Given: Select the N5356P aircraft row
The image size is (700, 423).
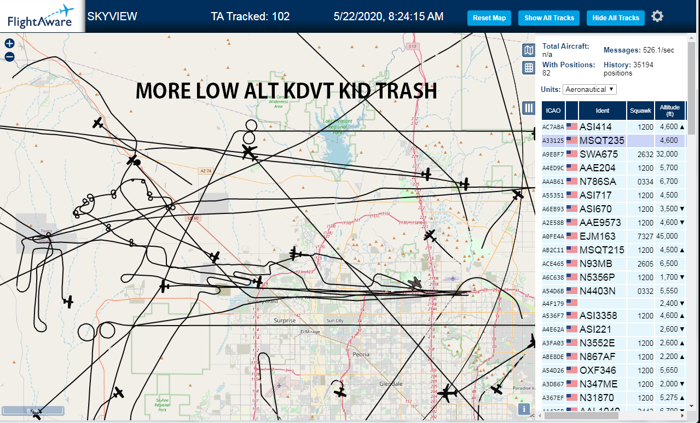Looking at the screenshot, I should (x=614, y=277).
